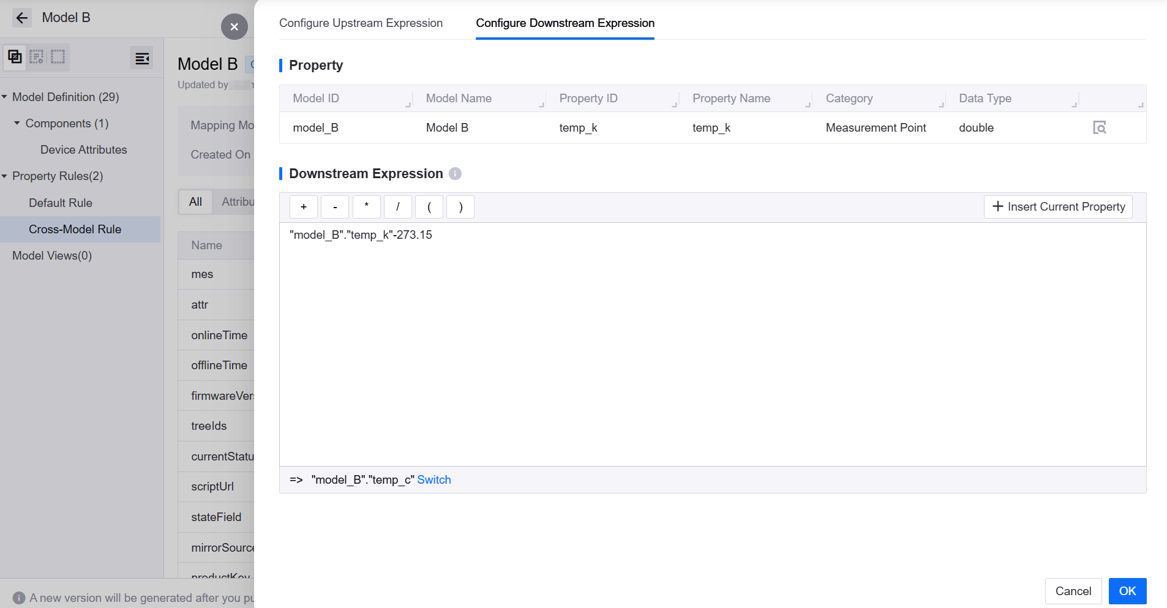Select the first overlapping-squares view icon
The width and height of the screenshot is (1167, 608).
[15, 58]
